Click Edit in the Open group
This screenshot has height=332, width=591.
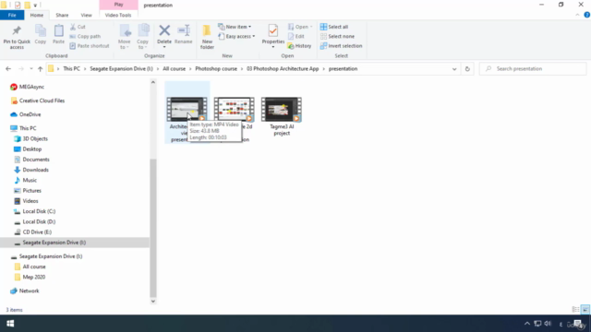296,36
